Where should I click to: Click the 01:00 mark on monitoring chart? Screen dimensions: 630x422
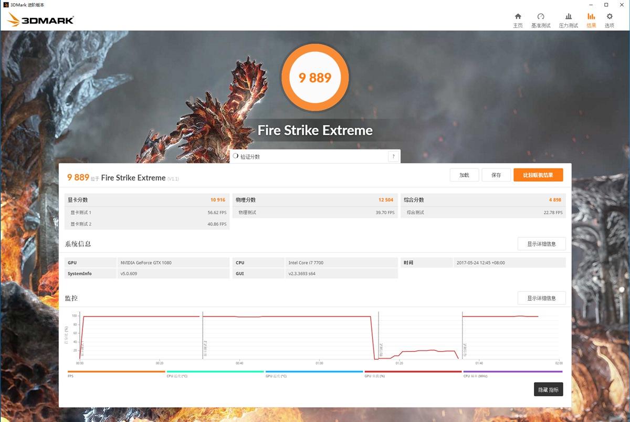(319, 363)
